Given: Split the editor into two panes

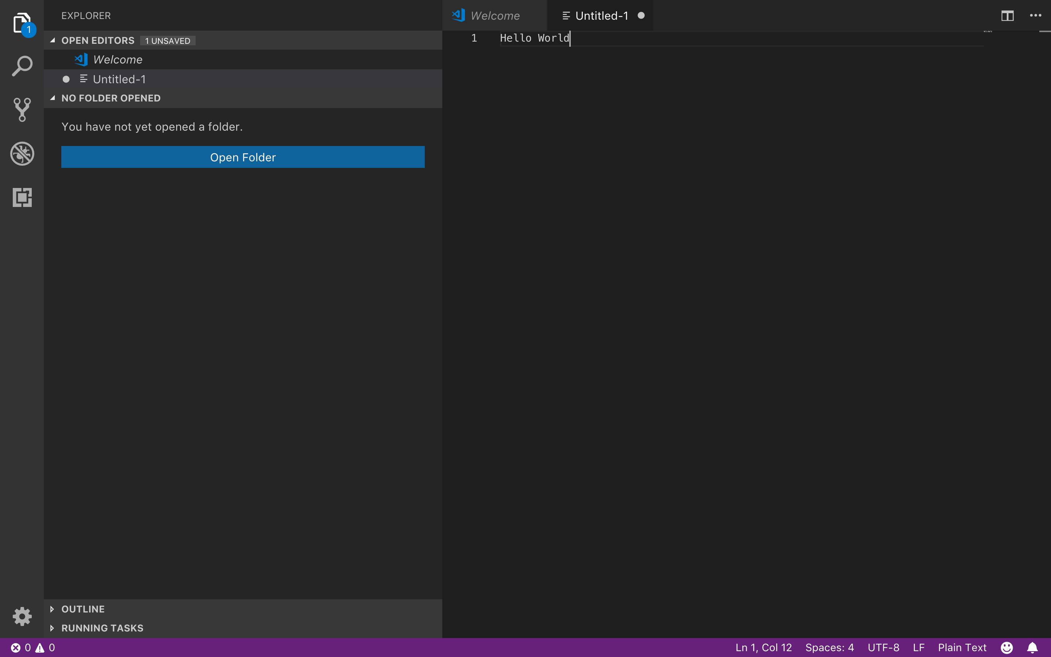Looking at the screenshot, I should coord(1007,15).
